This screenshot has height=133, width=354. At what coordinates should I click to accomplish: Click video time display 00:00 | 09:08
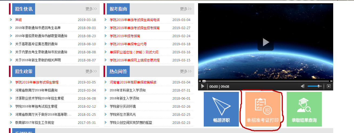click(x=219, y=86)
